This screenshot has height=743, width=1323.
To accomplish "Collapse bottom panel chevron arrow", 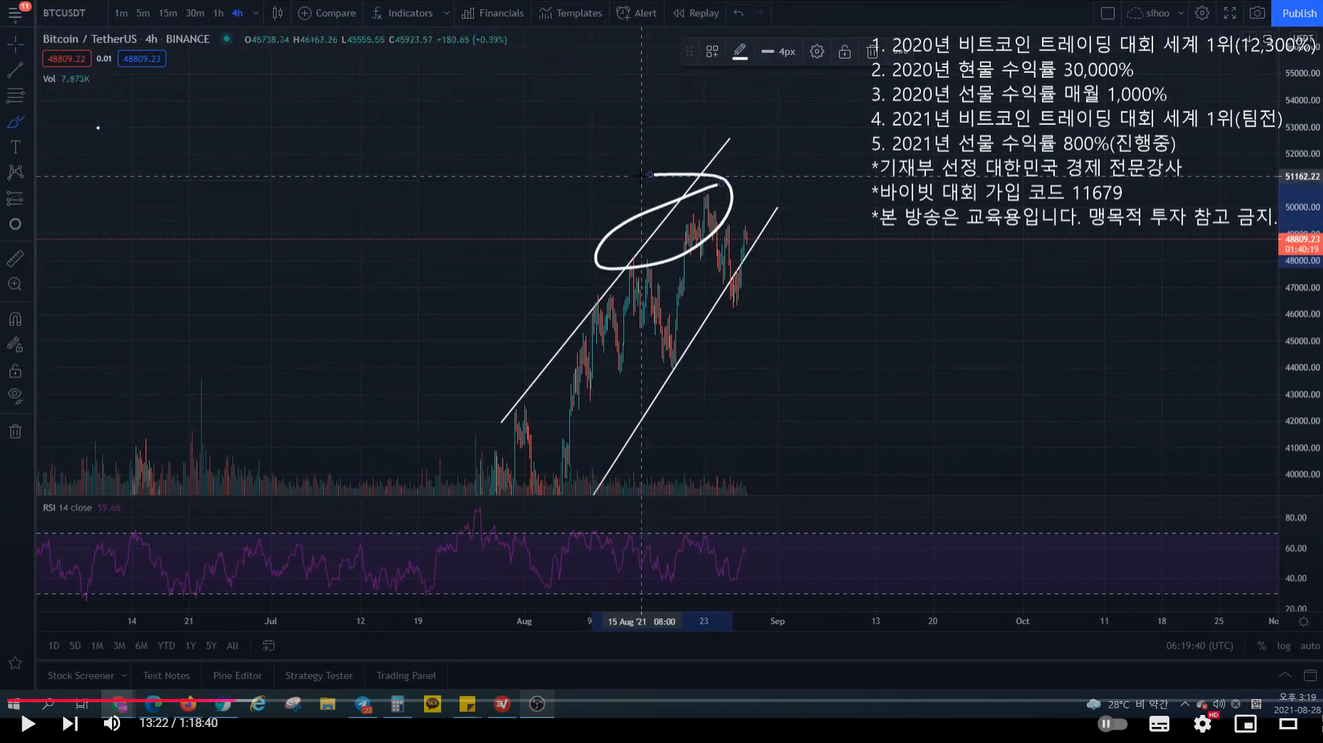I will coord(1285,676).
